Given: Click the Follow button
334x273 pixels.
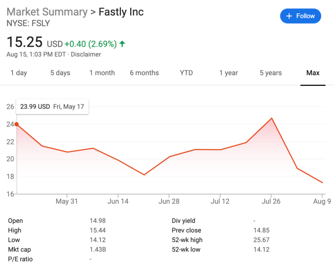Looking at the screenshot, I should [x=300, y=16].
